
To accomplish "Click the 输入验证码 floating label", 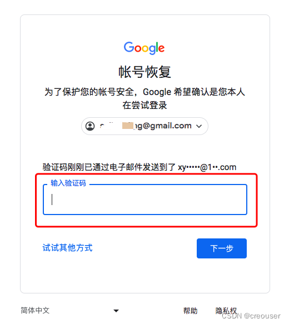I will coord(68,183).
